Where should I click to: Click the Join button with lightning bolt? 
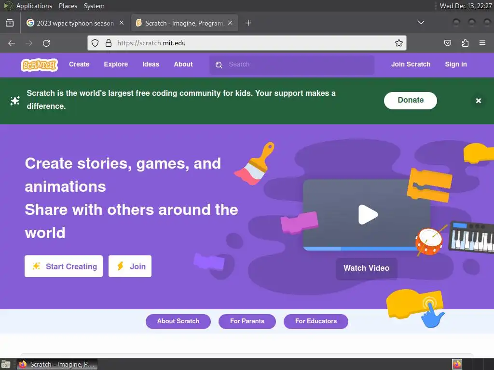tap(130, 266)
